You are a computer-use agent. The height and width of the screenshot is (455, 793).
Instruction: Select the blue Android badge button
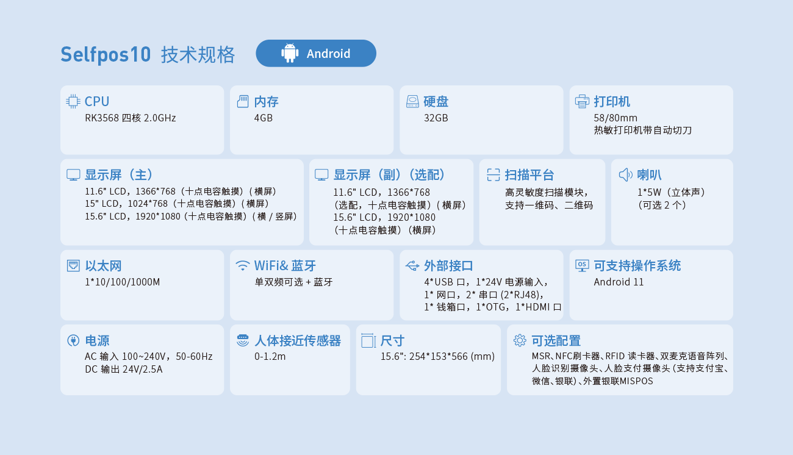tap(316, 53)
